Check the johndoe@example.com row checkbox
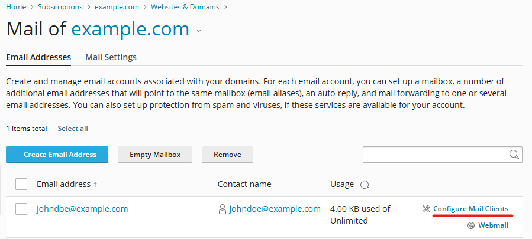 pos(21,209)
